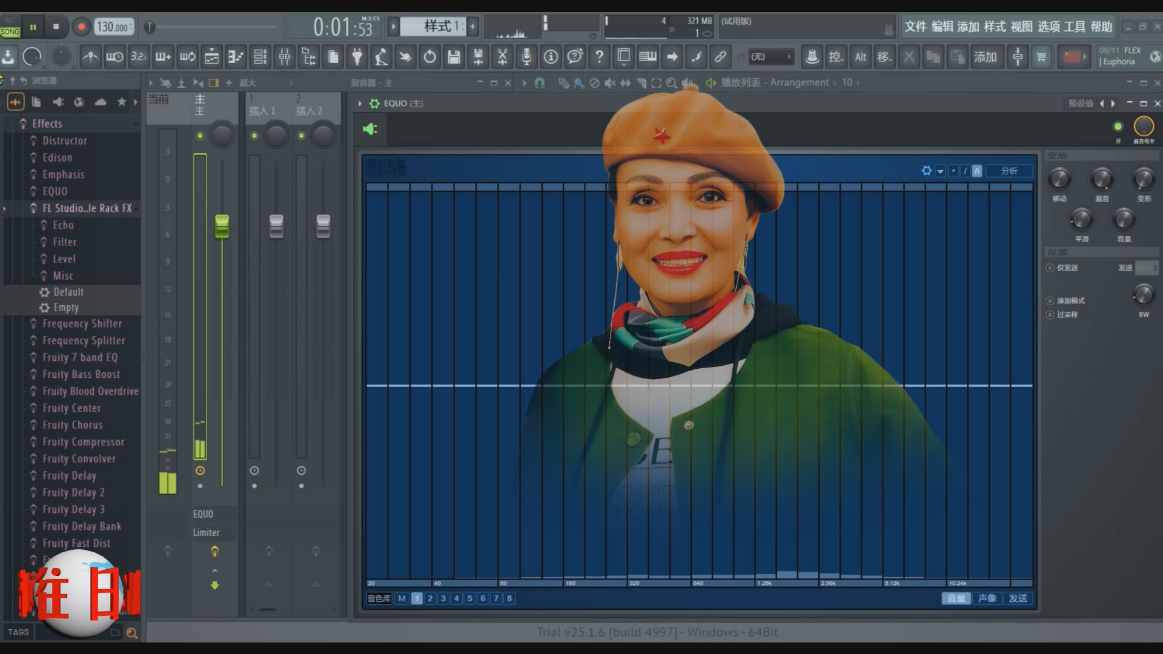
Task: Click the 发送 button at EQUO bottom
Action: pos(1018,598)
